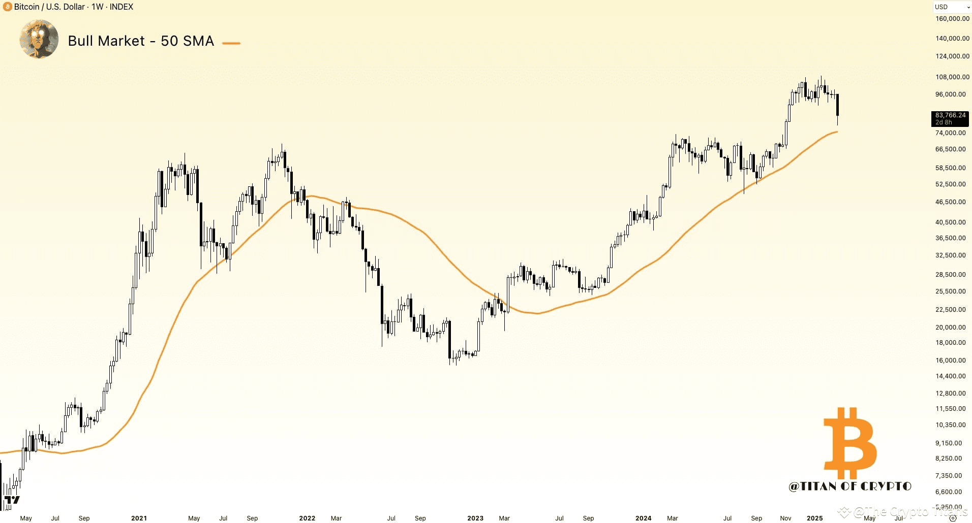Select the 2024 label on the time axis
Screen dimensions: 972x523
pyautogui.click(x=643, y=518)
